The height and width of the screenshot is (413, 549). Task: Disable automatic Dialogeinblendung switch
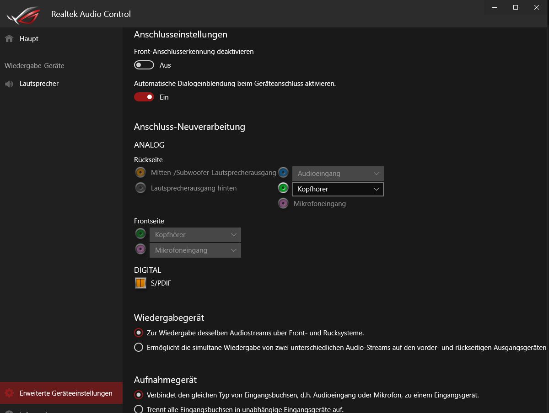coord(144,97)
